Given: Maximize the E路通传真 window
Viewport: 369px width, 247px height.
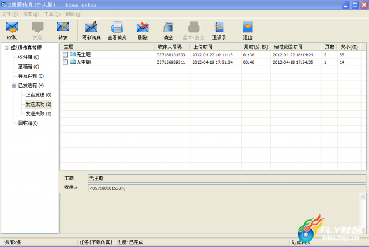Looking at the screenshot, I should tap(355, 5).
